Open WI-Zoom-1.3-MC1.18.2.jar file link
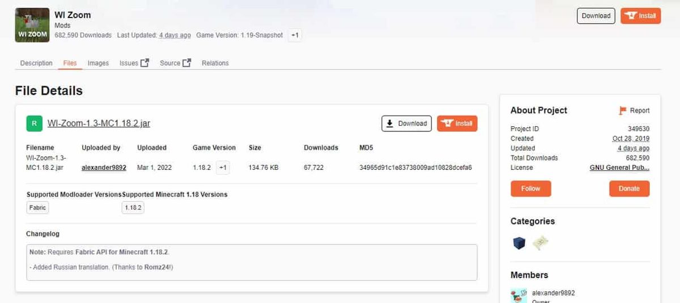Viewport: 680px width, 303px height. pos(99,123)
